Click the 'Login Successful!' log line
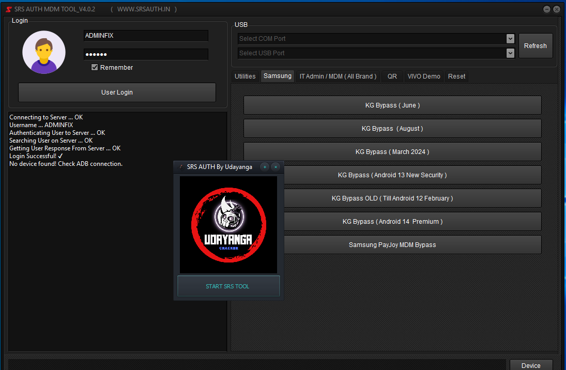The width and height of the screenshot is (566, 370). coord(36,156)
